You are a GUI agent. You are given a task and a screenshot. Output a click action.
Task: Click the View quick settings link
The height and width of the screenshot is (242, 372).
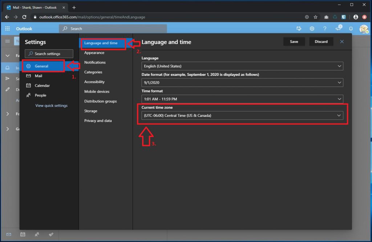pyautogui.click(x=52, y=106)
